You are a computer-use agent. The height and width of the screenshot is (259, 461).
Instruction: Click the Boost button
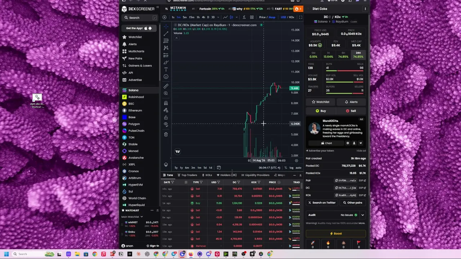coord(336,233)
